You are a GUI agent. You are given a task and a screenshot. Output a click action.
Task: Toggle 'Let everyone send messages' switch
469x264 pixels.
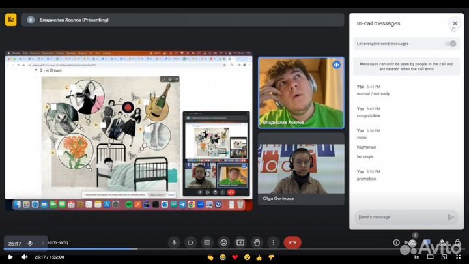point(449,44)
